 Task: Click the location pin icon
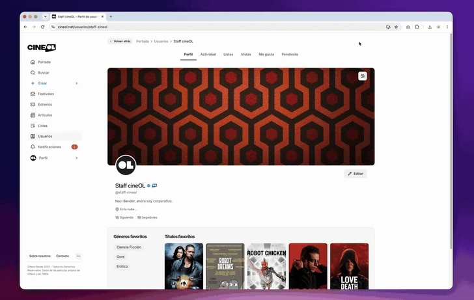[x=117, y=209]
